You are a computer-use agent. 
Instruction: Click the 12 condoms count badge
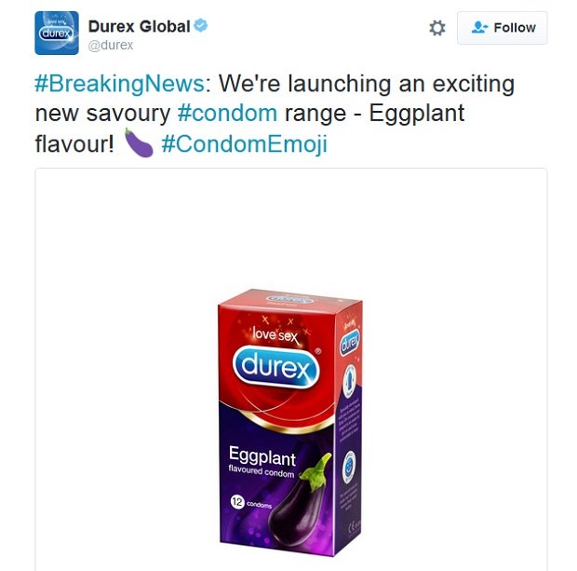click(251, 502)
